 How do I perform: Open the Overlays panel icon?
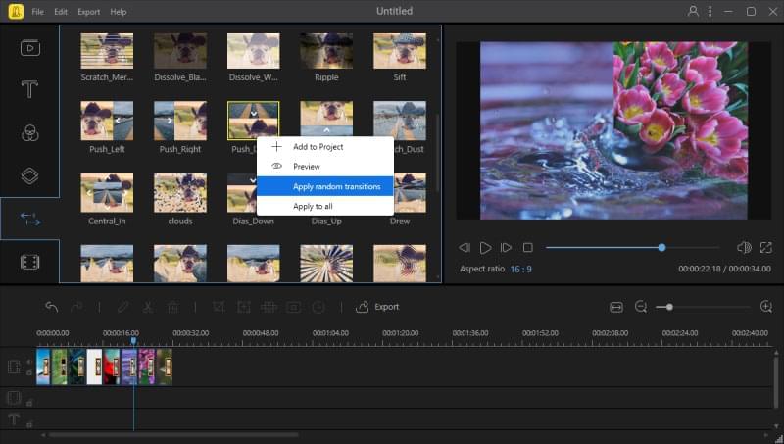pyautogui.click(x=29, y=175)
